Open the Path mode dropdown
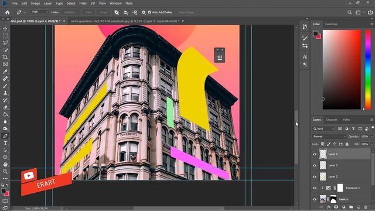Viewport: 375px width, 211px height. (x=40, y=12)
